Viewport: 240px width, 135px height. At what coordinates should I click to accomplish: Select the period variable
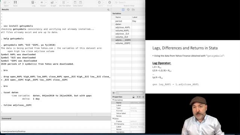[118, 21]
